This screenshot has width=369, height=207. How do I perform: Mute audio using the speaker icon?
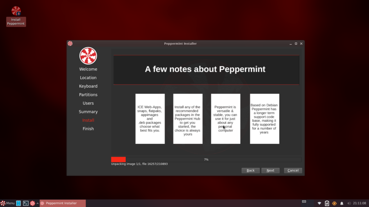point(349,203)
